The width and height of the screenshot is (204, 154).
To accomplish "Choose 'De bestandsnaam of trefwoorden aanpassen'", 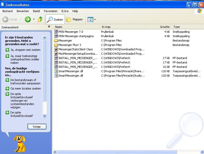I will 25,82.
